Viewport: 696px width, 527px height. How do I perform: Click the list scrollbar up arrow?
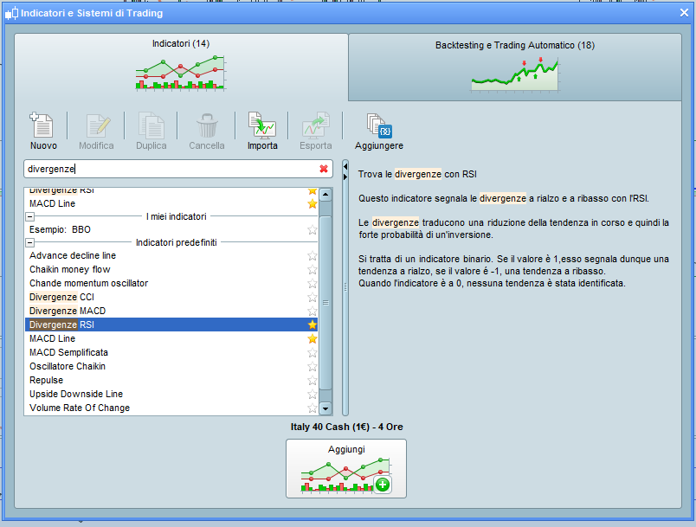click(x=325, y=195)
